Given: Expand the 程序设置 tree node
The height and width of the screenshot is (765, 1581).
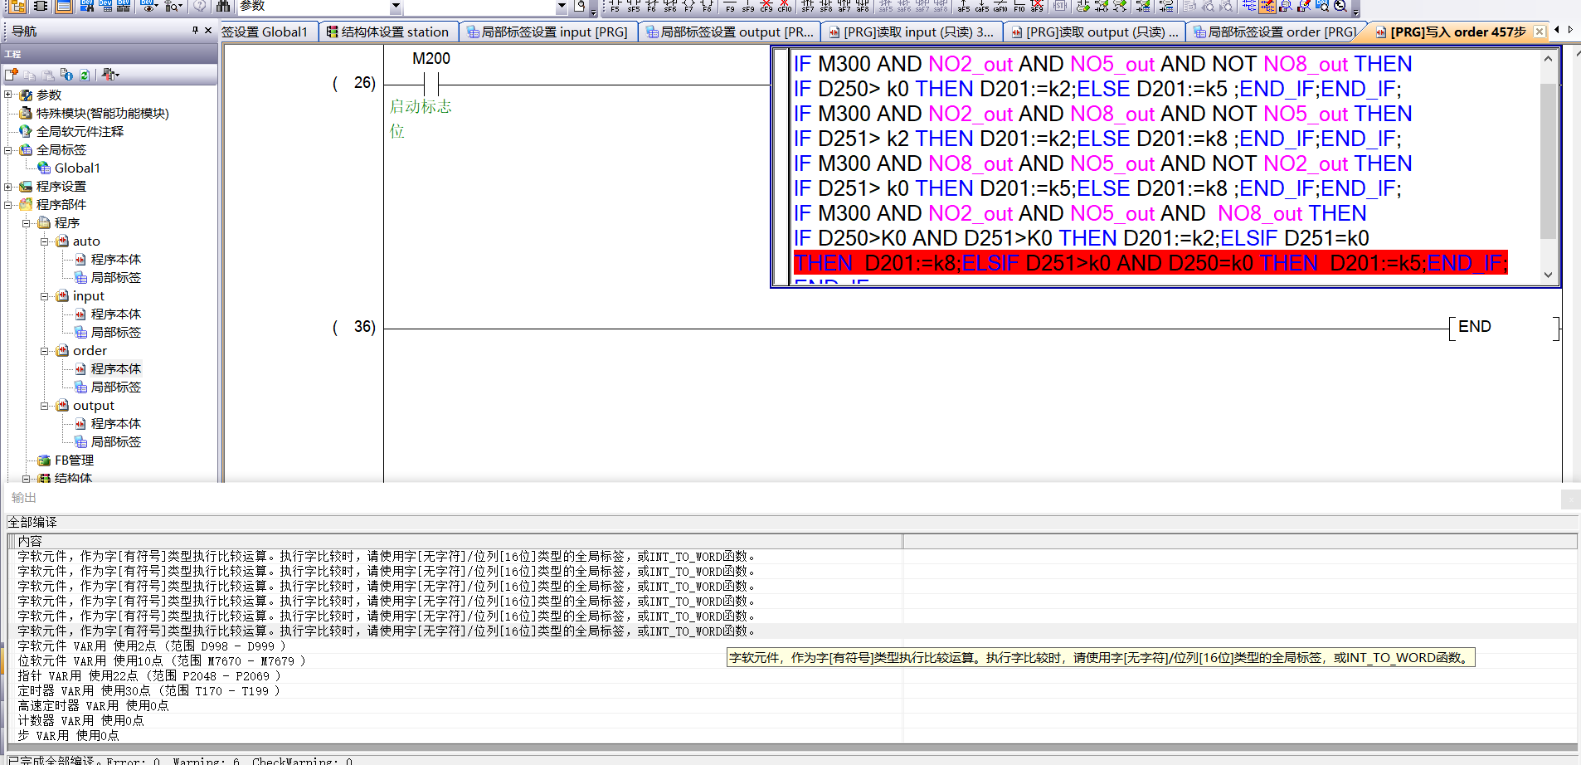Looking at the screenshot, I should tap(8, 187).
